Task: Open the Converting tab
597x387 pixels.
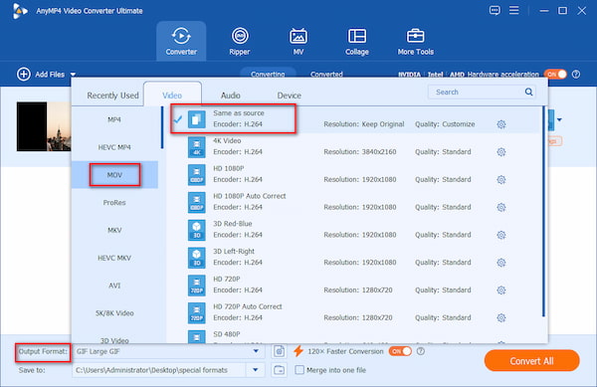Action: pos(268,74)
